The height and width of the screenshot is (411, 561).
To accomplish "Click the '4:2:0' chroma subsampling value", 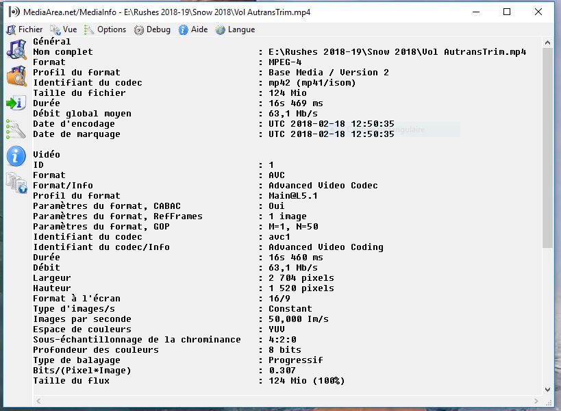I will [282, 340].
